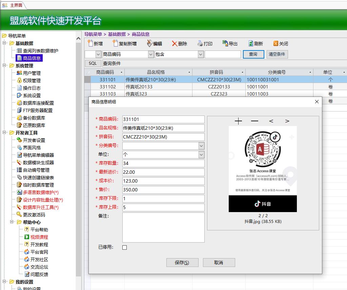Open 视频课程 via its green play icon
This screenshot has width=347, height=290.
click(x=26, y=237)
